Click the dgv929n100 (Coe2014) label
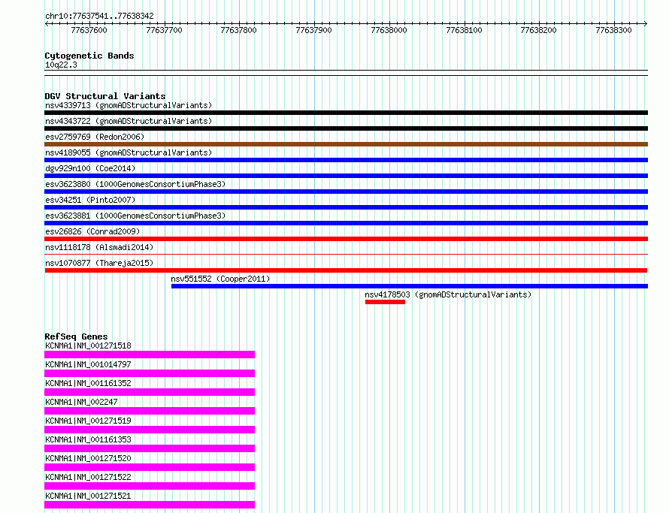This screenshot has width=669, height=513. click(90, 168)
